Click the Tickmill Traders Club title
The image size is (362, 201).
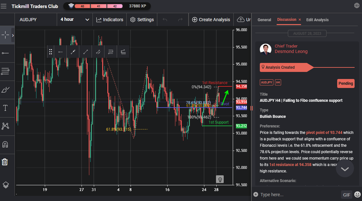coord(35,6)
